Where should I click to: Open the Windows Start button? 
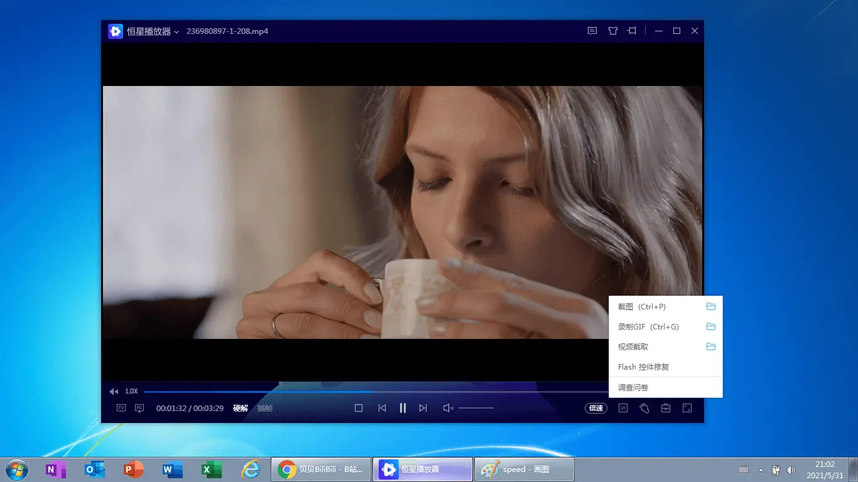(16, 469)
